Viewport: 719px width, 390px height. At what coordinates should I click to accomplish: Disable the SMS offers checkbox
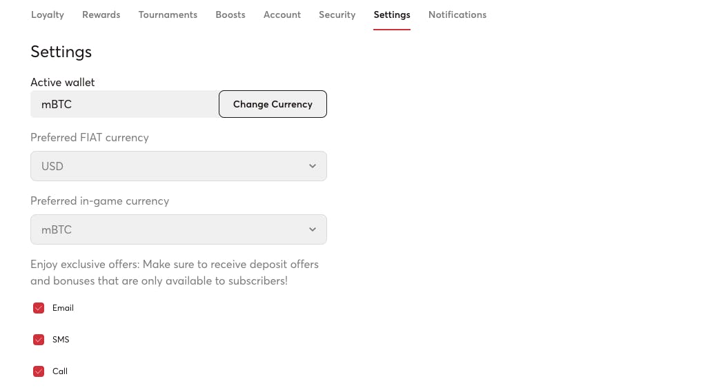pos(39,340)
